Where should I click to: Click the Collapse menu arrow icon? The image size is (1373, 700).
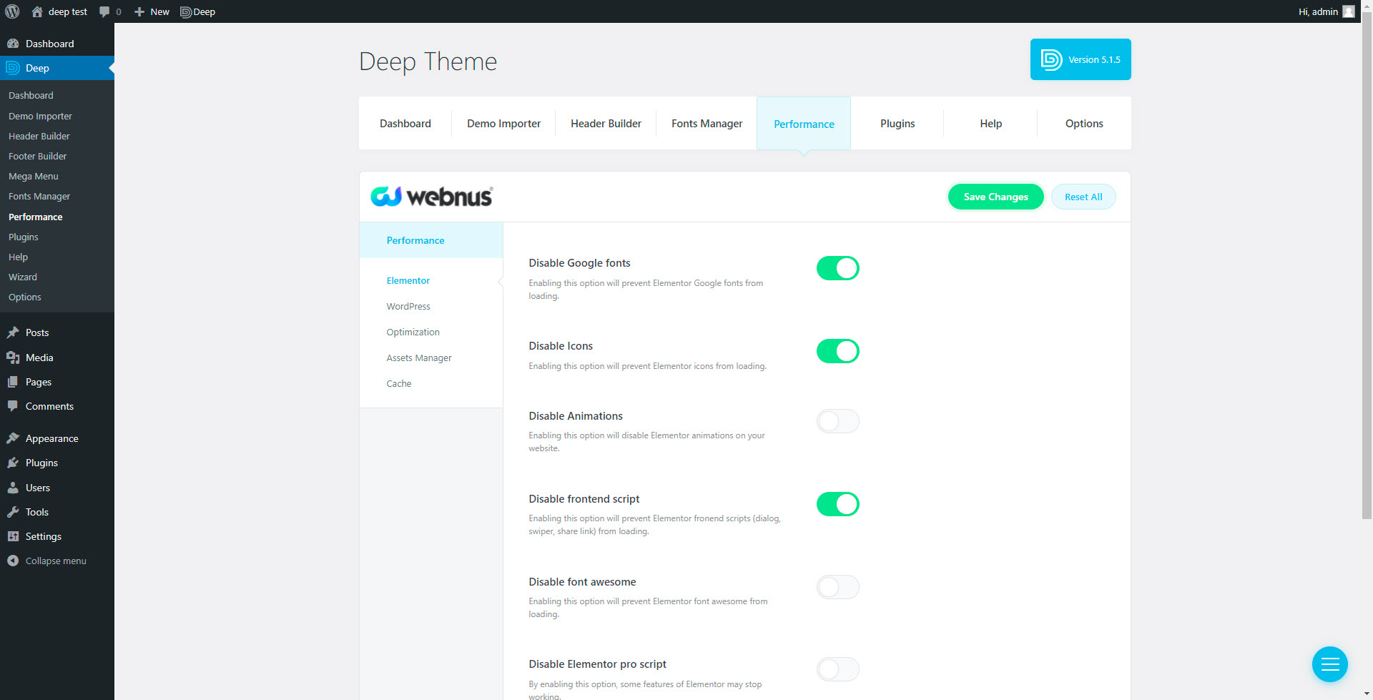[13, 561]
